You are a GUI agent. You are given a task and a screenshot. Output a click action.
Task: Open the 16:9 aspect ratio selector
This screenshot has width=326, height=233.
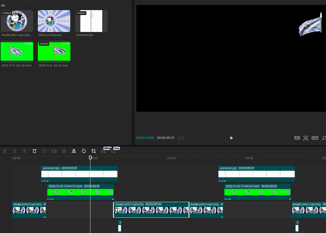(x=315, y=138)
